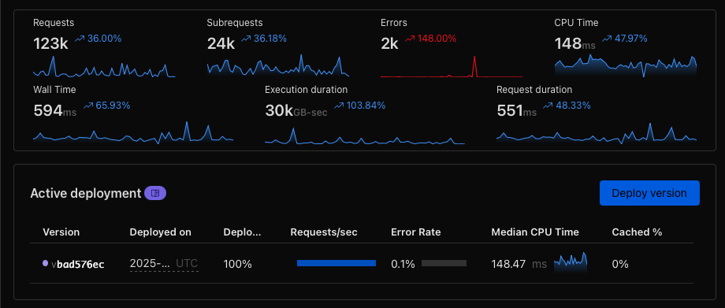
Task: Click the purple status dot before vbad576ec
Action: pyautogui.click(x=46, y=263)
